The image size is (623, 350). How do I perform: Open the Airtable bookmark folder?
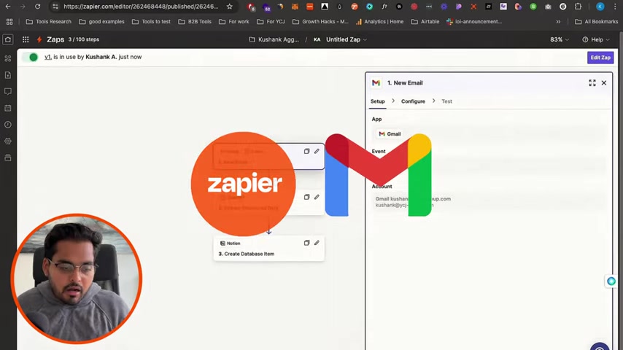click(x=425, y=21)
